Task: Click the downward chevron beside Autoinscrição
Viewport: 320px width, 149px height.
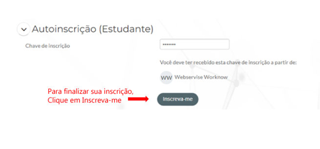Action: pyautogui.click(x=24, y=29)
